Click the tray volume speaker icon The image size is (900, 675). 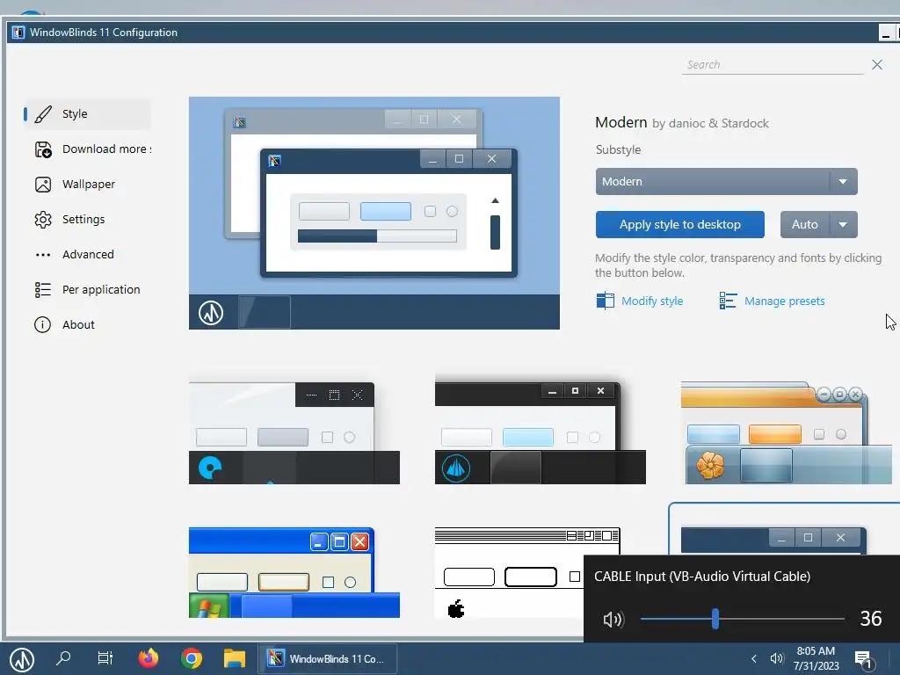tap(777, 659)
